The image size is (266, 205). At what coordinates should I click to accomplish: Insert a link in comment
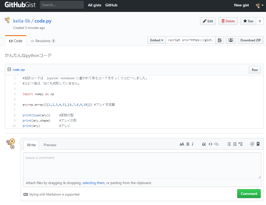pos(216,144)
